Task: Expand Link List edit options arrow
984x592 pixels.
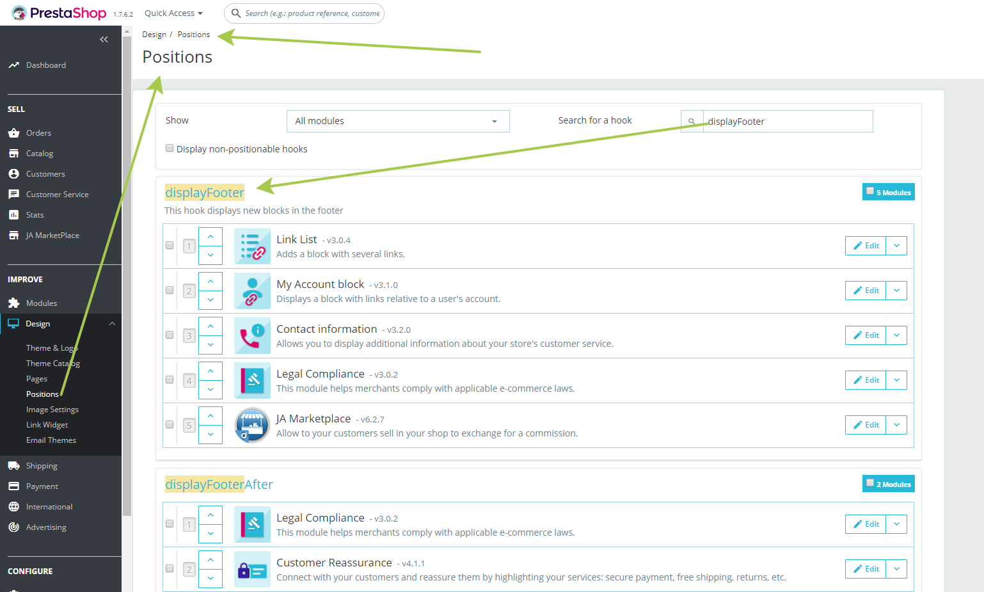Action: tap(896, 246)
